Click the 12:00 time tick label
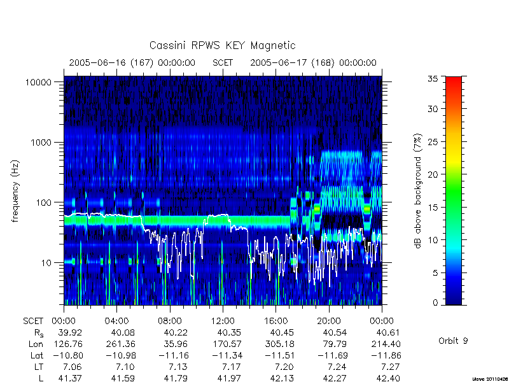Viewport: 509px width, 382px height. click(223, 322)
